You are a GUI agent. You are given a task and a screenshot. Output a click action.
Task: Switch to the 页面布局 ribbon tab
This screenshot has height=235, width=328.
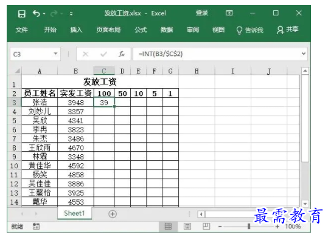click(x=108, y=30)
